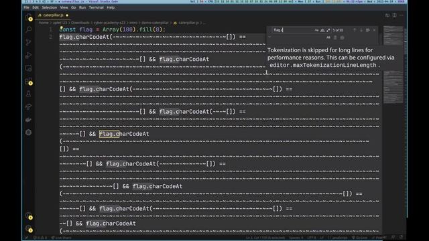Viewport: 429px width, 241px height.
Task: Go to next match in find widget
Action: click(361, 30)
